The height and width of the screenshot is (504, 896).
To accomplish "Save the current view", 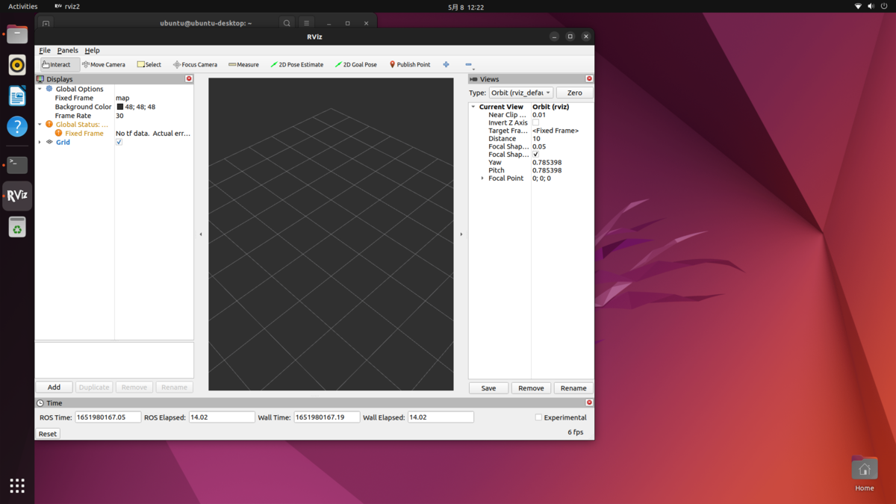I will click(x=488, y=388).
